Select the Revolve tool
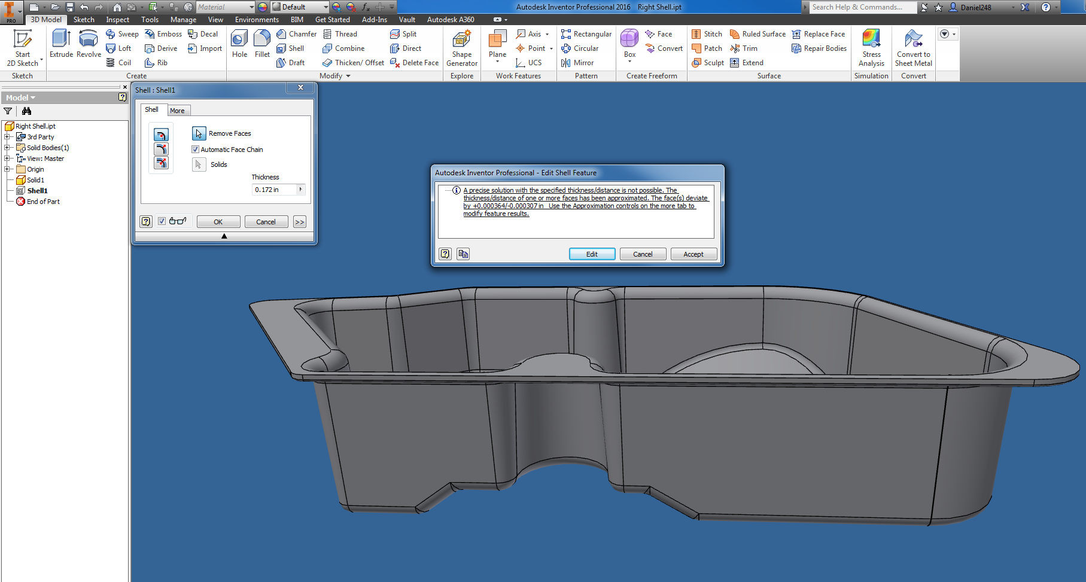The height and width of the screenshot is (582, 1086). point(89,44)
